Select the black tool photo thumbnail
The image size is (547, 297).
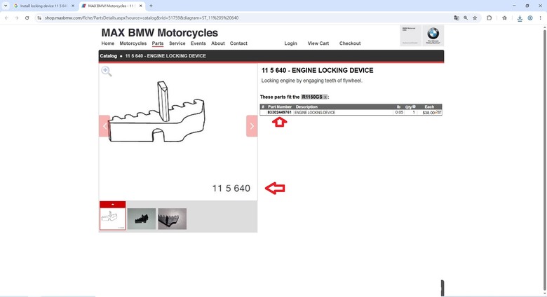pyautogui.click(x=141, y=219)
